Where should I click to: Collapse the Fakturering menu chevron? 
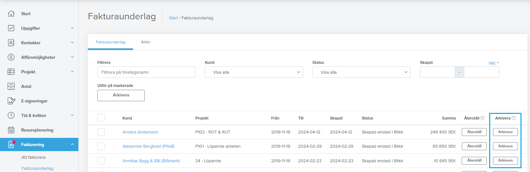click(x=72, y=144)
